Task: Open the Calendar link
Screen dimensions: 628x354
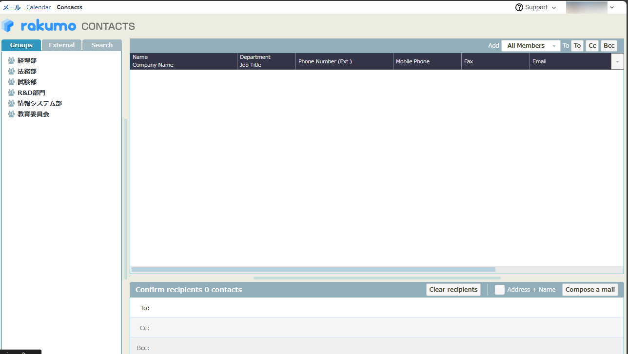Action: click(x=39, y=7)
